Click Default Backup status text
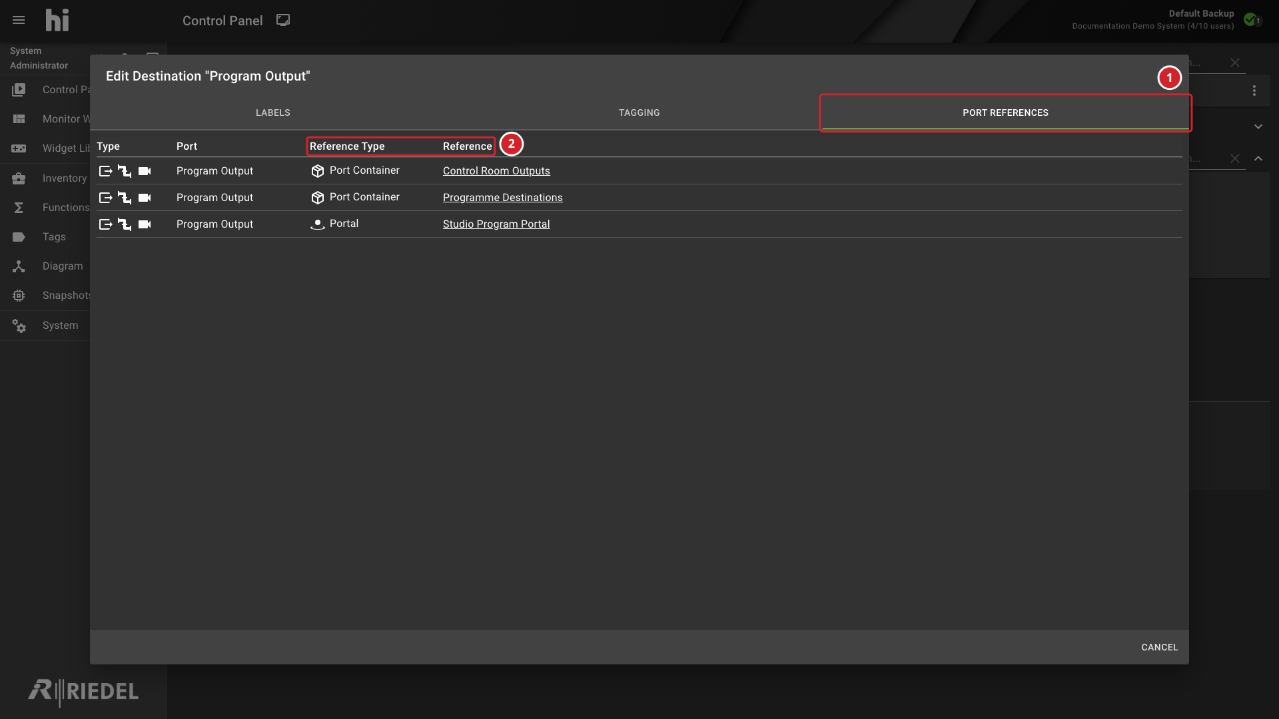Screen dimensions: 1279x719 pyautogui.click(x=1201, y=13)
